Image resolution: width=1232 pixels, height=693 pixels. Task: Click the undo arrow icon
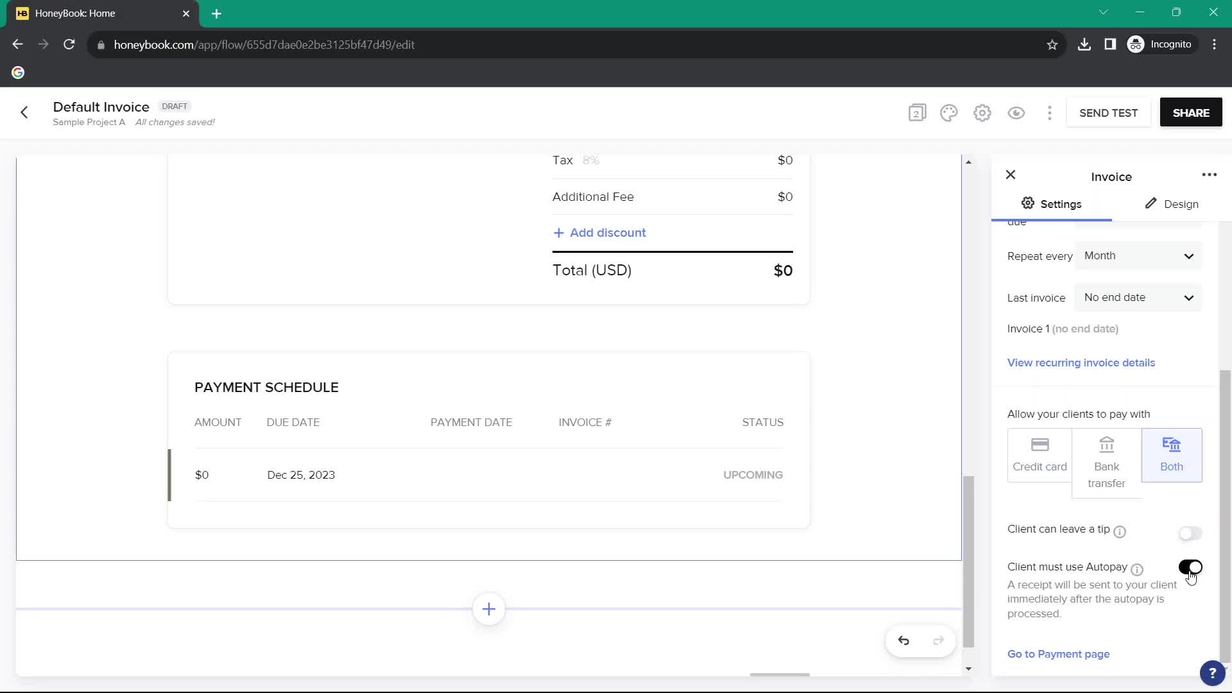903,640
